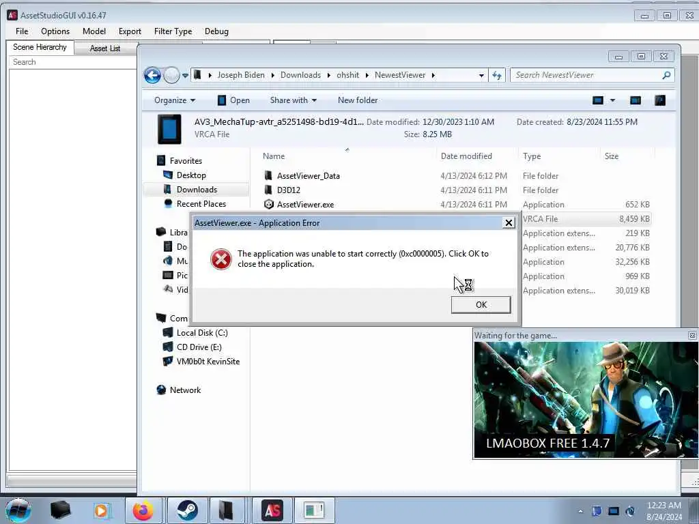Select Favorites in the navigation pane

186,161
